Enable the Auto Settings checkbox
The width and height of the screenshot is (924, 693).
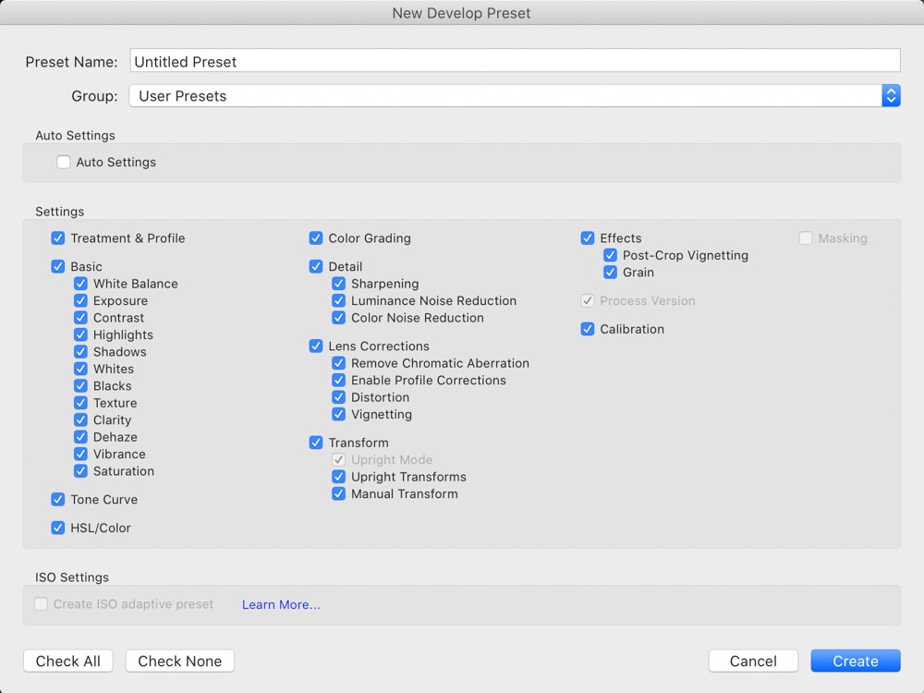(64, 162)
